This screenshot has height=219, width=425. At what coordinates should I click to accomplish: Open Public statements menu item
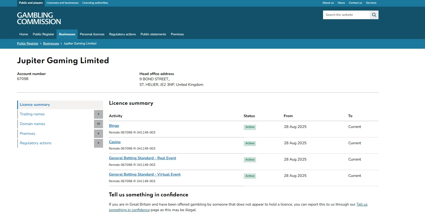tap(153, 34)
